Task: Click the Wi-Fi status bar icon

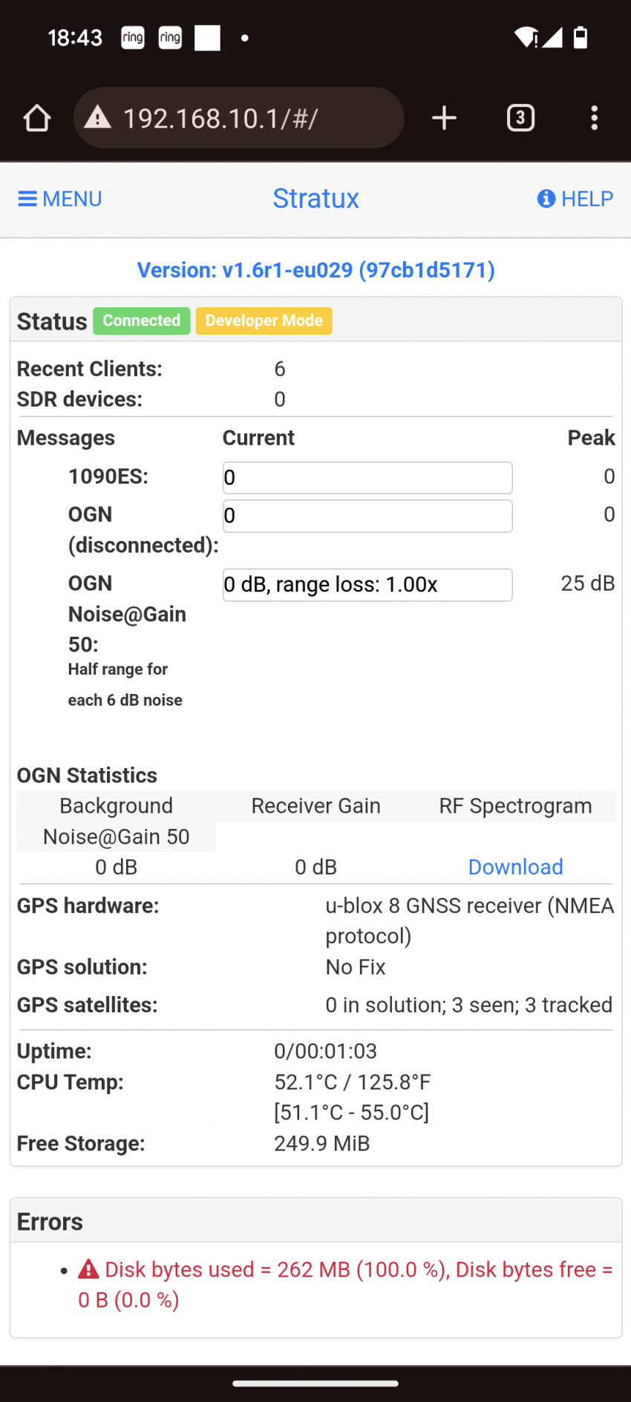Action: click(x=526, y=37)
